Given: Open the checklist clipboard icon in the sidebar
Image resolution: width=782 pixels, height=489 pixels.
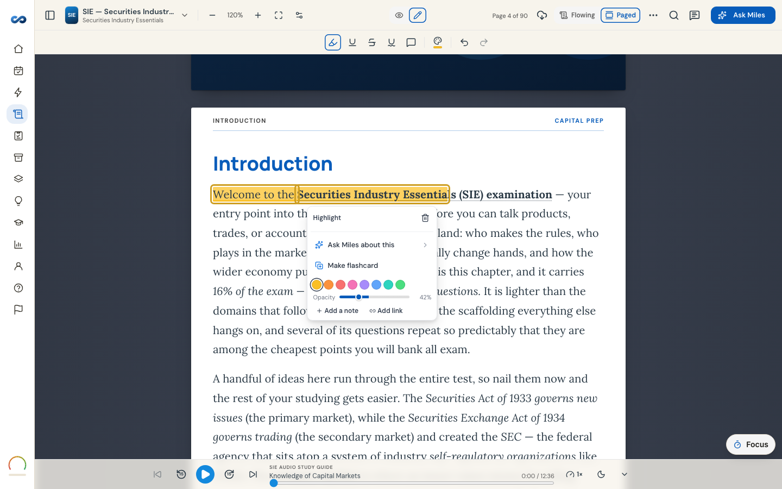Looking at the screenshot, I should click(x=18, y=136).
